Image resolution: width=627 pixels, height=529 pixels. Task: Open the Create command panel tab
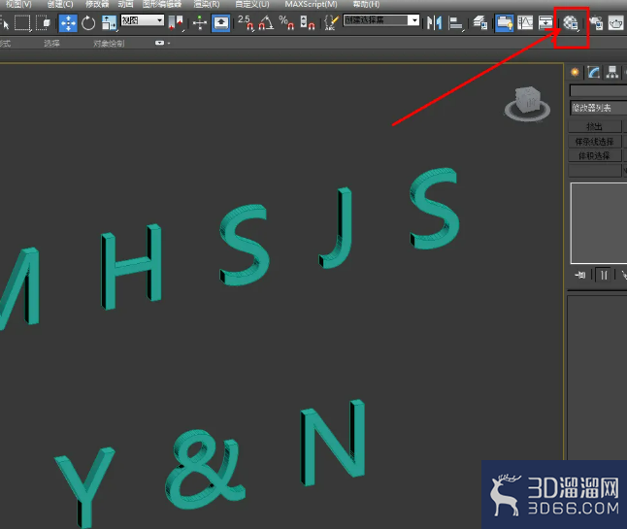coord(575,72)
